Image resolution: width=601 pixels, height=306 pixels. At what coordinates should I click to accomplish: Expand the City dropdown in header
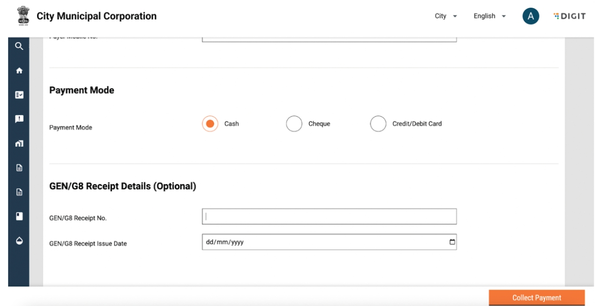pos(446,16)
